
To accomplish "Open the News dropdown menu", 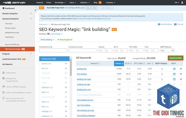I will [x=73, y=3].
